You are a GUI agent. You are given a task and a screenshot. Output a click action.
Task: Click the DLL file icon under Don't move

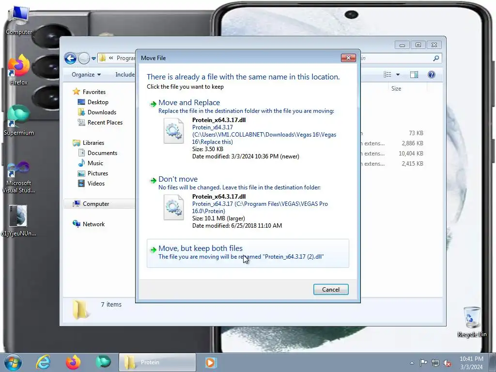tap(174, 207)
